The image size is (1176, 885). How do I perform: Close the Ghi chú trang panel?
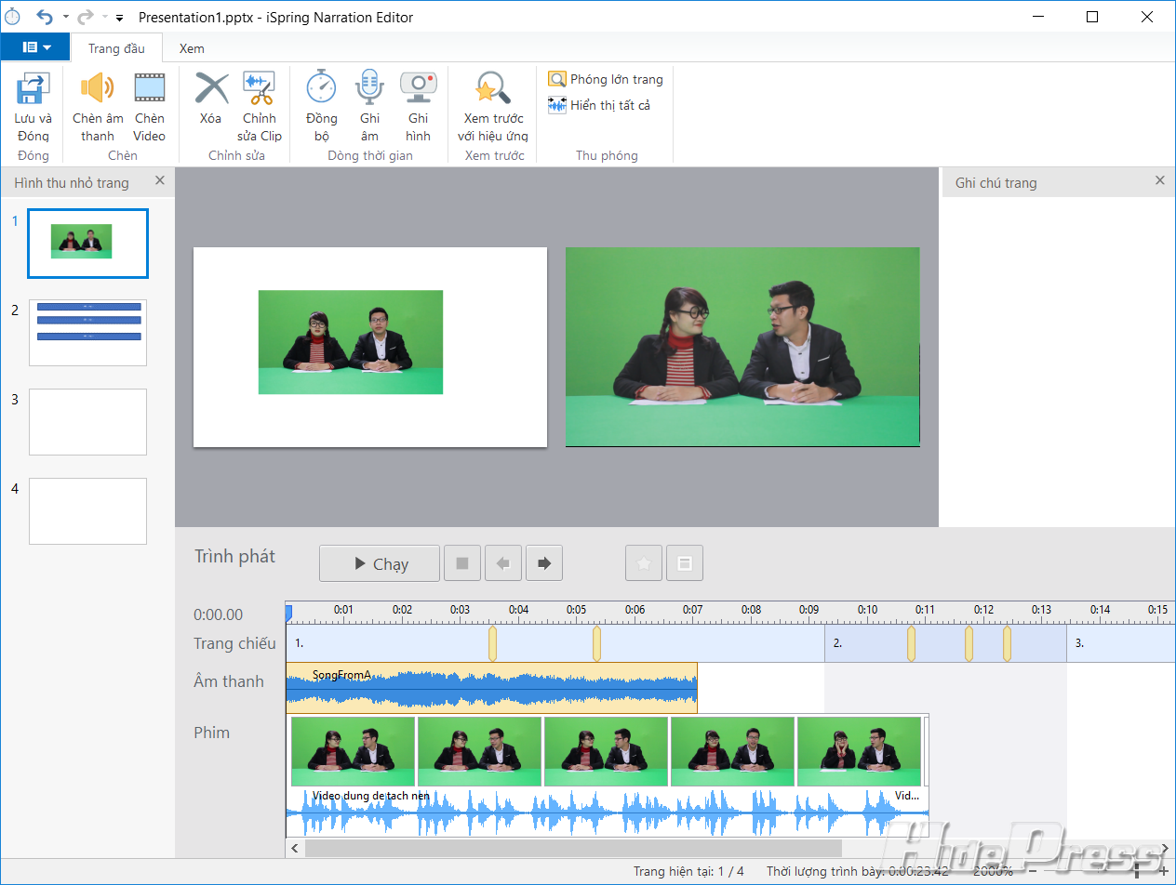click(1159, 180)
